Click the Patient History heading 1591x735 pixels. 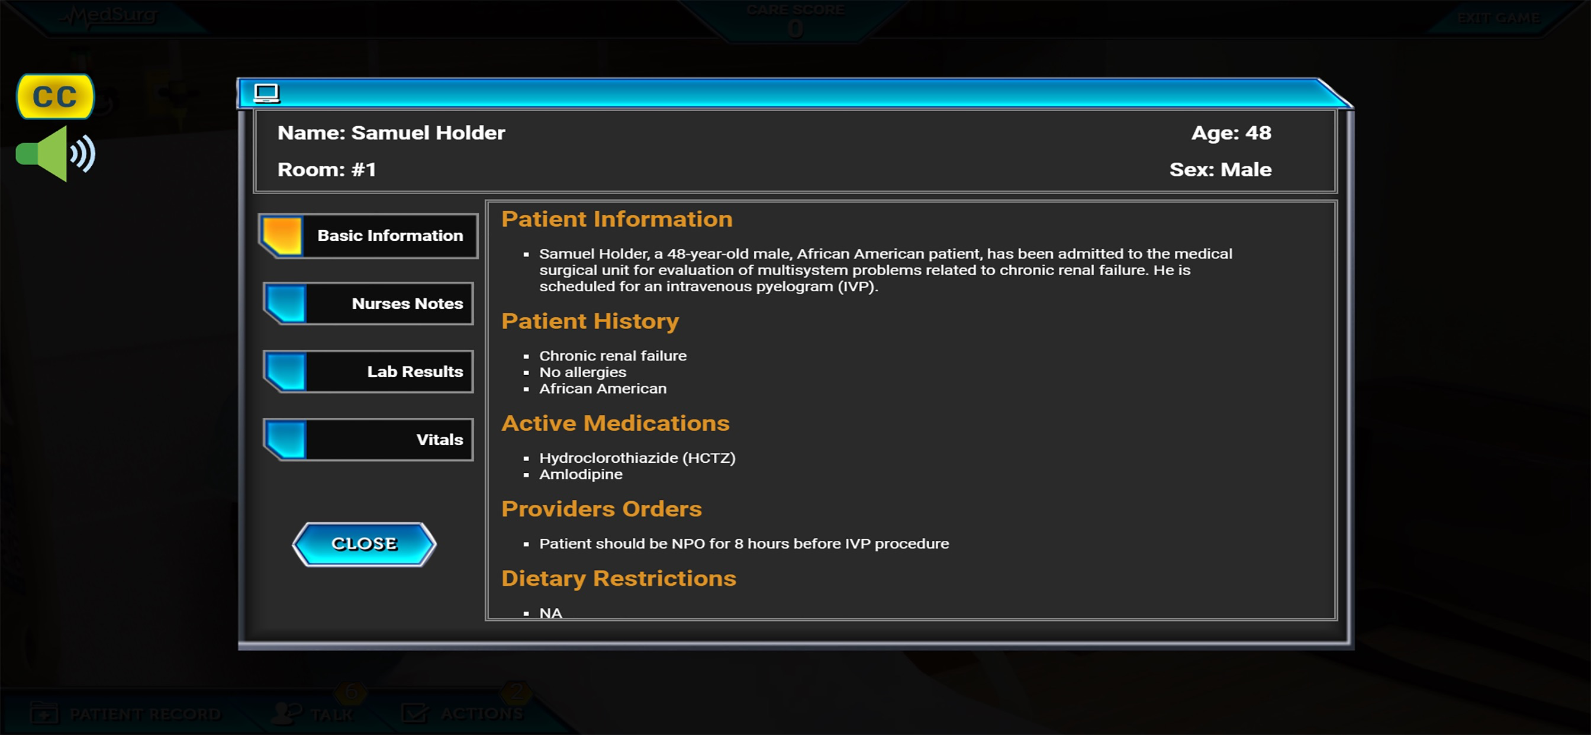[x=590, y=321]
